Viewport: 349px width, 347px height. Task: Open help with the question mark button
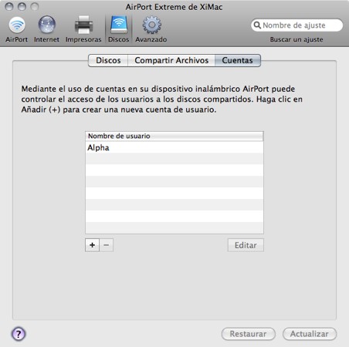tap(19, 334)
